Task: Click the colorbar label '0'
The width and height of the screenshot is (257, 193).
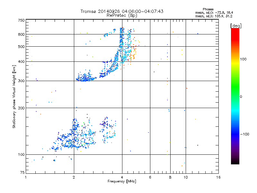Action: click(x=241, y=97)
